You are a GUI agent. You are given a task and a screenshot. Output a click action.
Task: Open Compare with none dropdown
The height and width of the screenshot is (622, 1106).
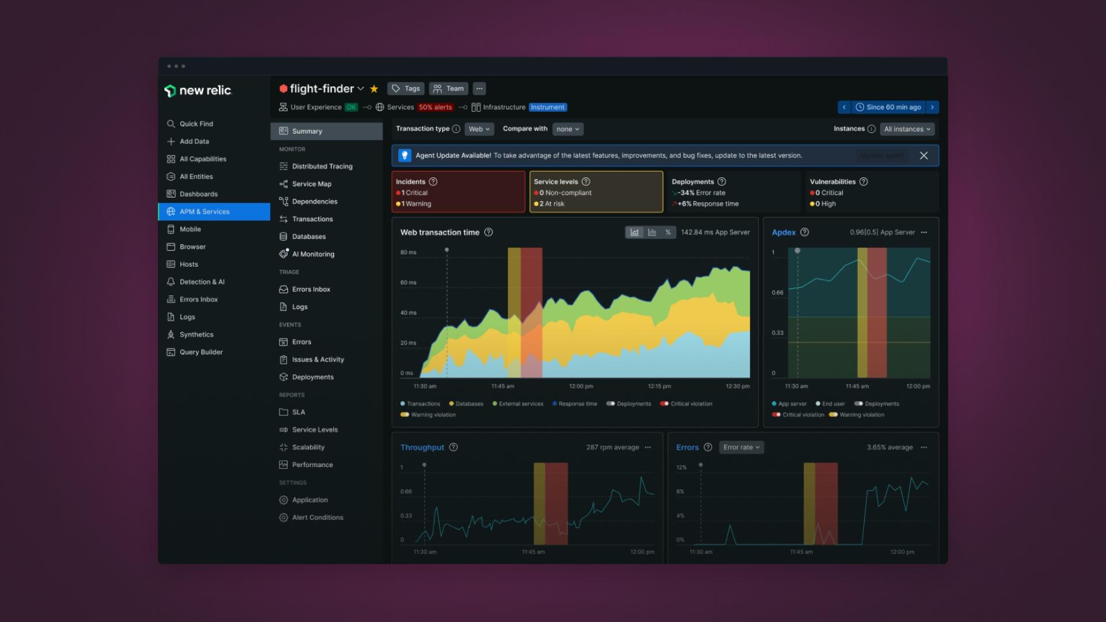[567, 129]
